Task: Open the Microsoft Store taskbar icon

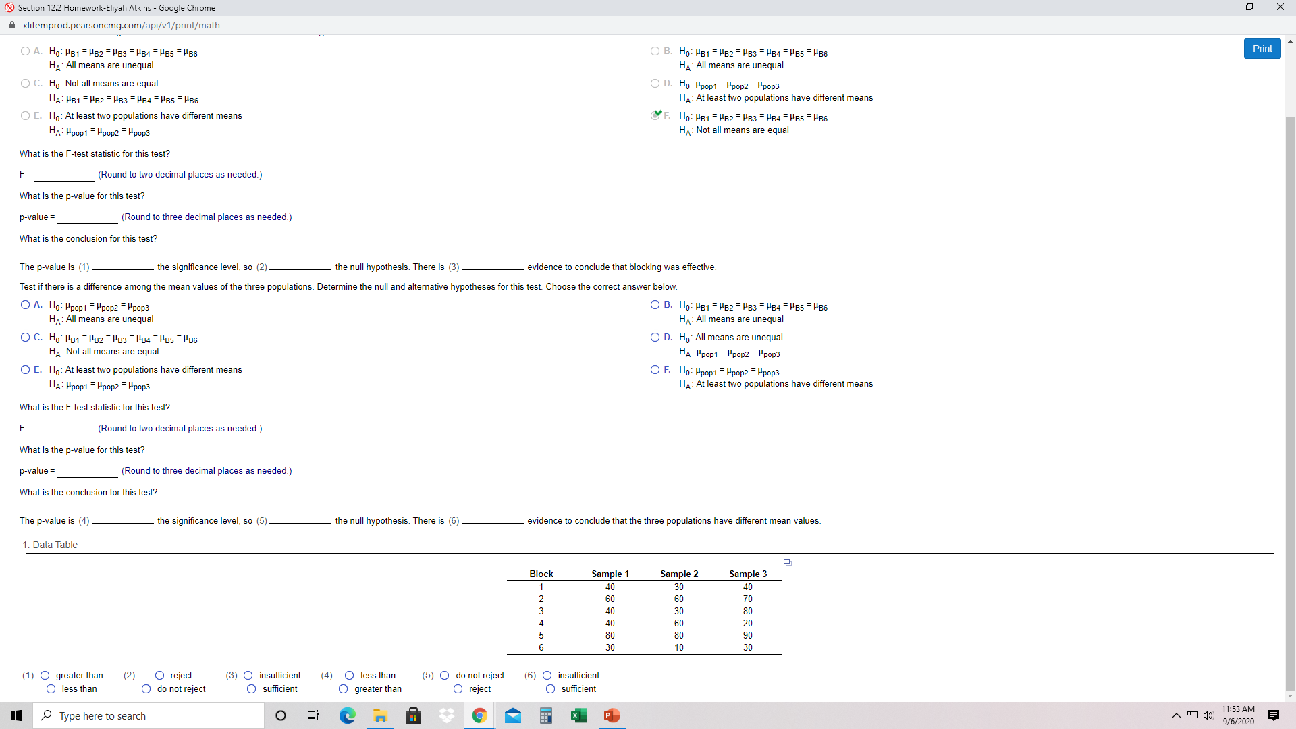Action: pos(413,715)
